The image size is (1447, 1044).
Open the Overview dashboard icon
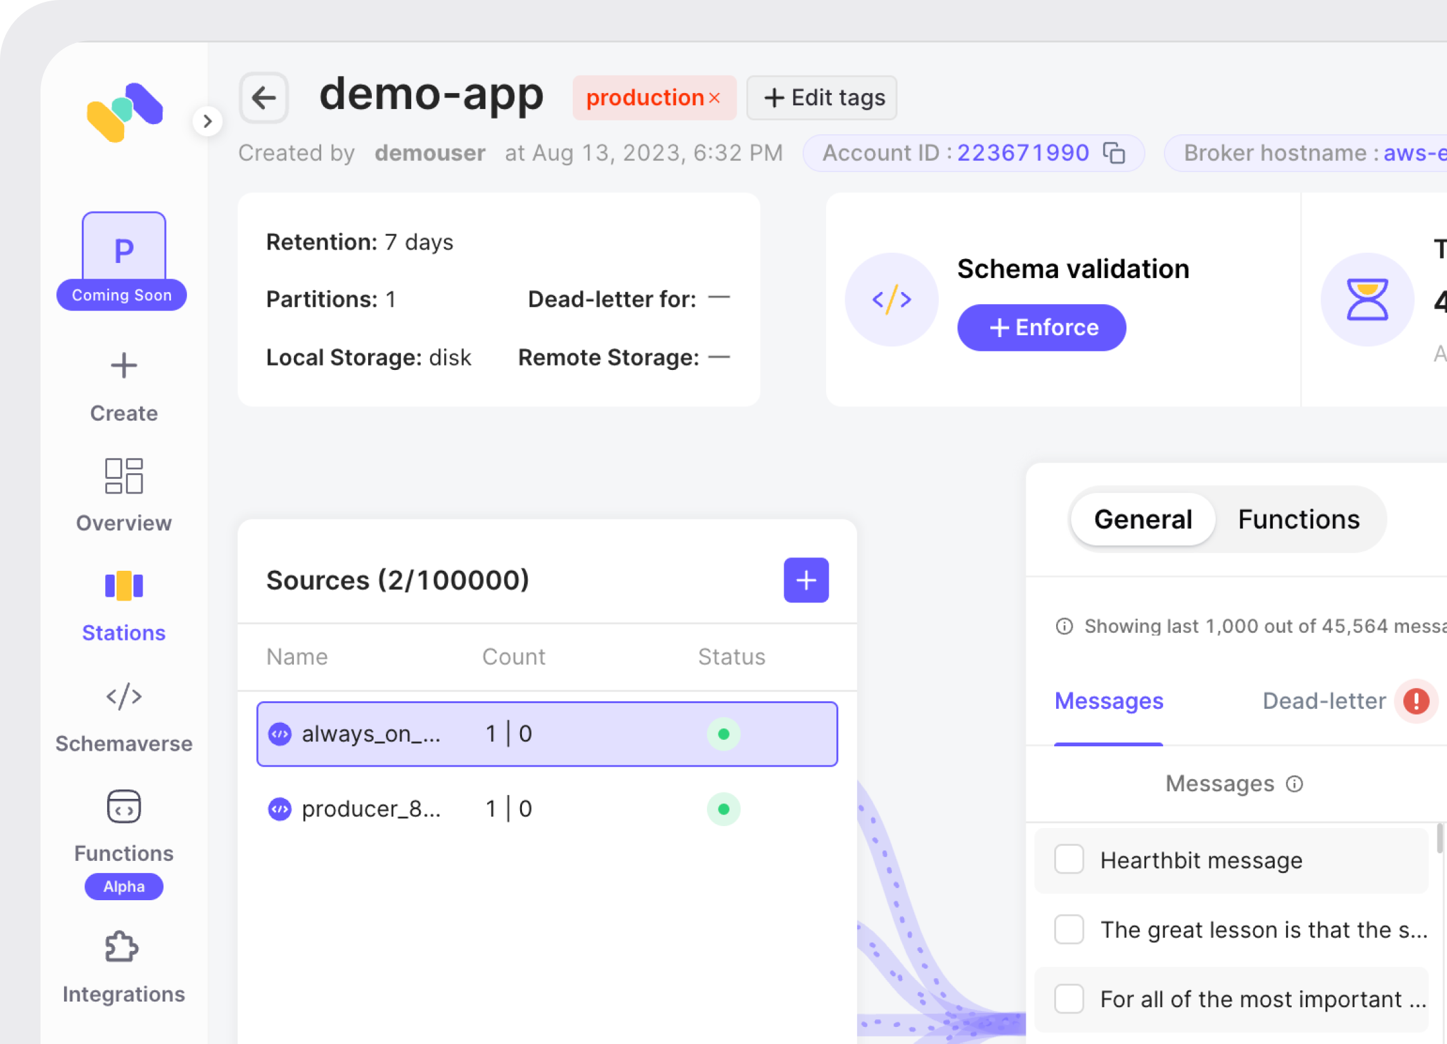click(124, 476)
